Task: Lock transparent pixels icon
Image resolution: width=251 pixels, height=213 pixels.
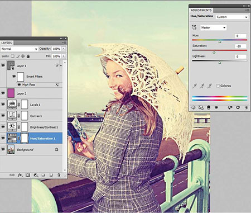Action: tap(12, 56)
